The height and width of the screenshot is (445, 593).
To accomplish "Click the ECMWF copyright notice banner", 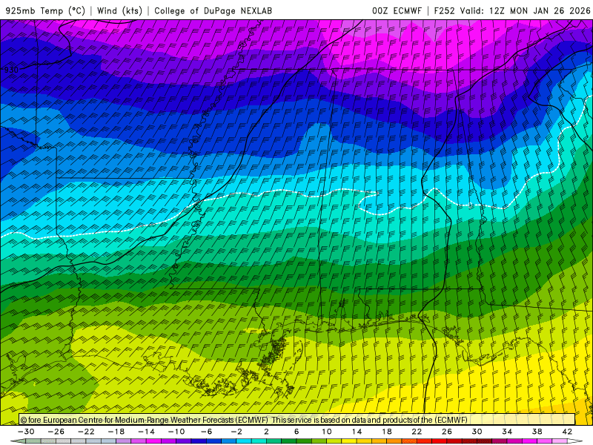I will [297, 420].
